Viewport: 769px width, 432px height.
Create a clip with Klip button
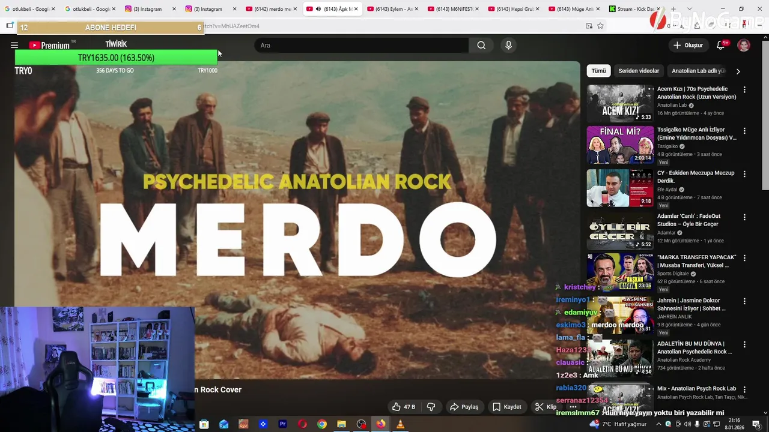point(546,407)
